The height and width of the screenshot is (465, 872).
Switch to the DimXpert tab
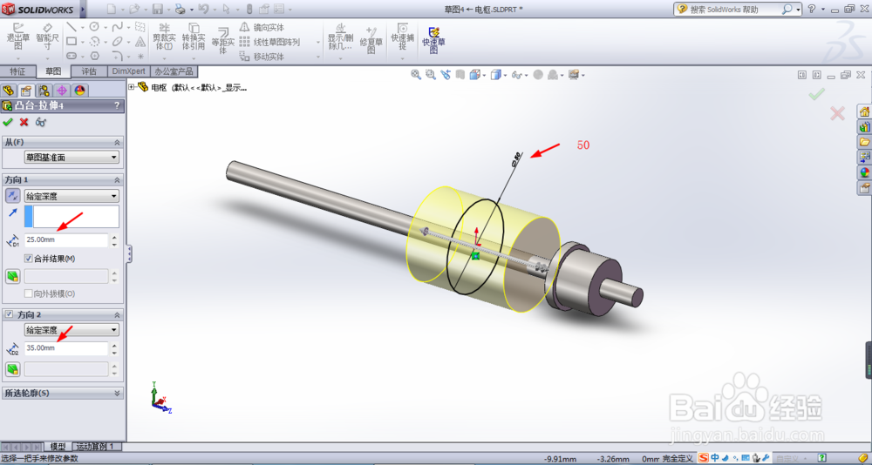click(128, 71)
